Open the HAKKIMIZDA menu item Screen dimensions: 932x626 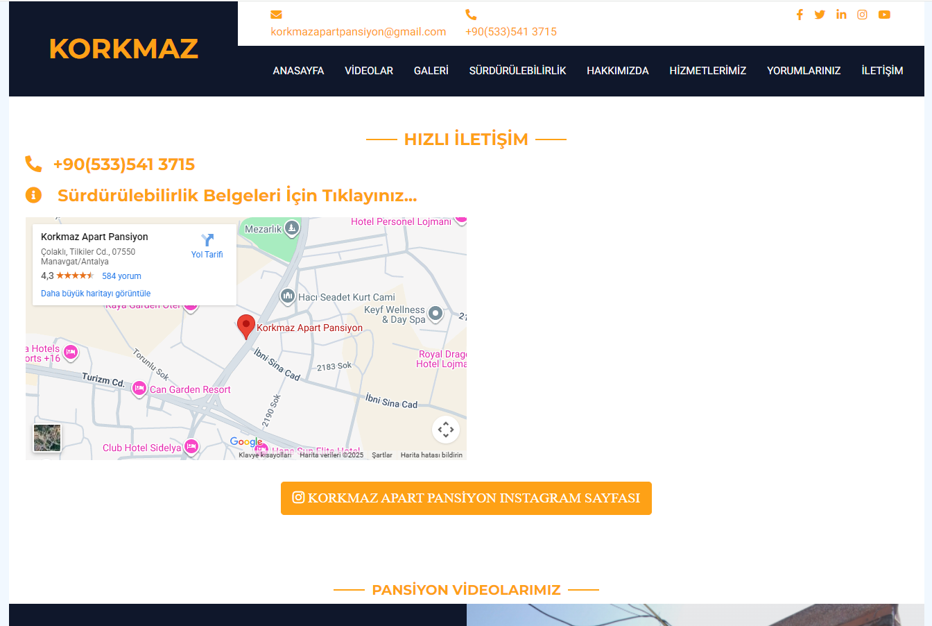pyautogui.click(x=617, y=70)
